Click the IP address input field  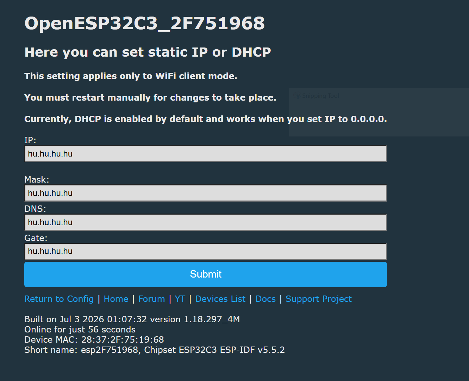point(206,154)
